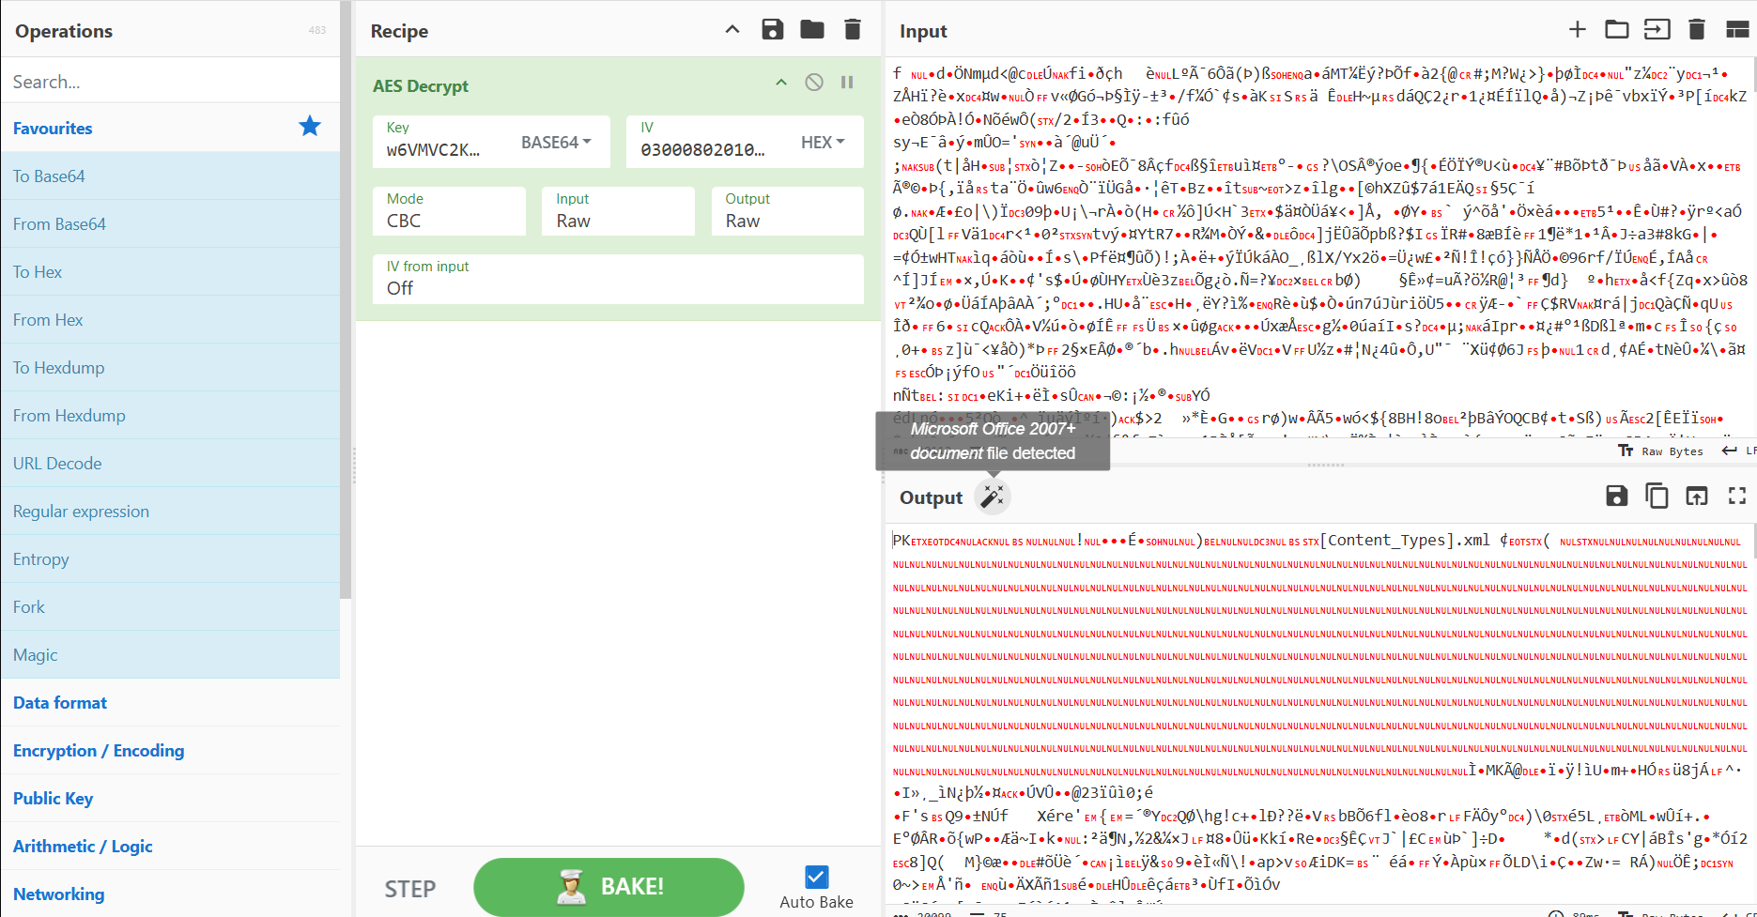Screen dimensions: 1757x917
Task: Open folder as input
Action: click(1617, 30)
